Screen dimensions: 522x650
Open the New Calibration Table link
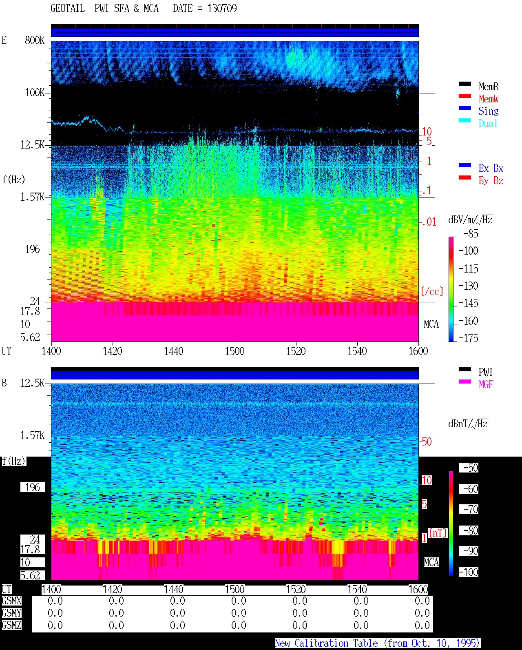click(377, 643)
